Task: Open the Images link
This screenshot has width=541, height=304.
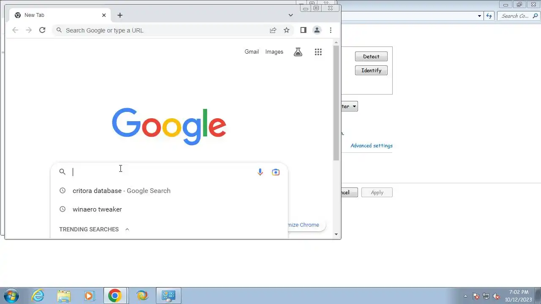Action: click(x=274, y=52)
